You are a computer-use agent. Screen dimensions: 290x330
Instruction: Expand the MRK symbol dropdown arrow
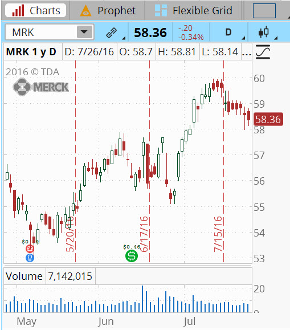(x=84, y=32)
